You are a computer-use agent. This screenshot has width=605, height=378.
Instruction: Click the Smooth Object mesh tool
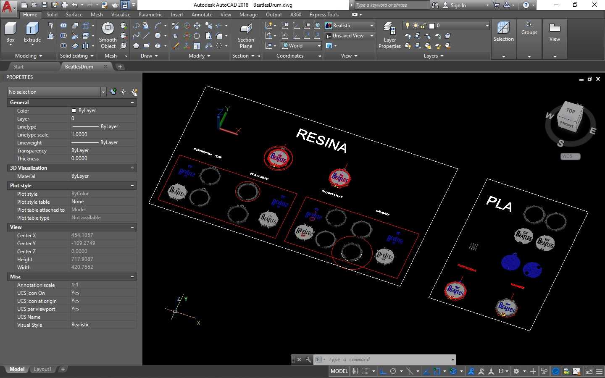point(108,35)
